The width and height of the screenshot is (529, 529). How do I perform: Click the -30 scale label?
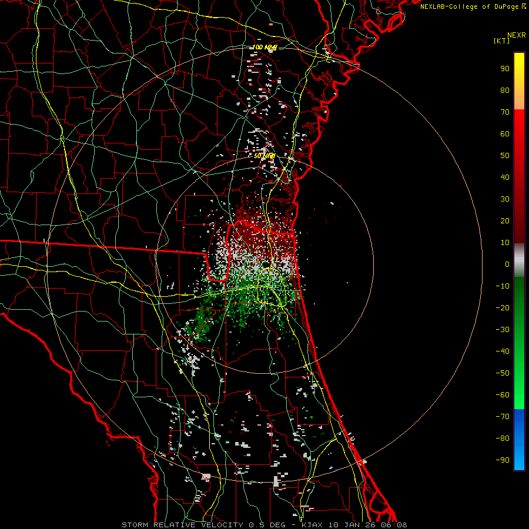click(503, 330)
